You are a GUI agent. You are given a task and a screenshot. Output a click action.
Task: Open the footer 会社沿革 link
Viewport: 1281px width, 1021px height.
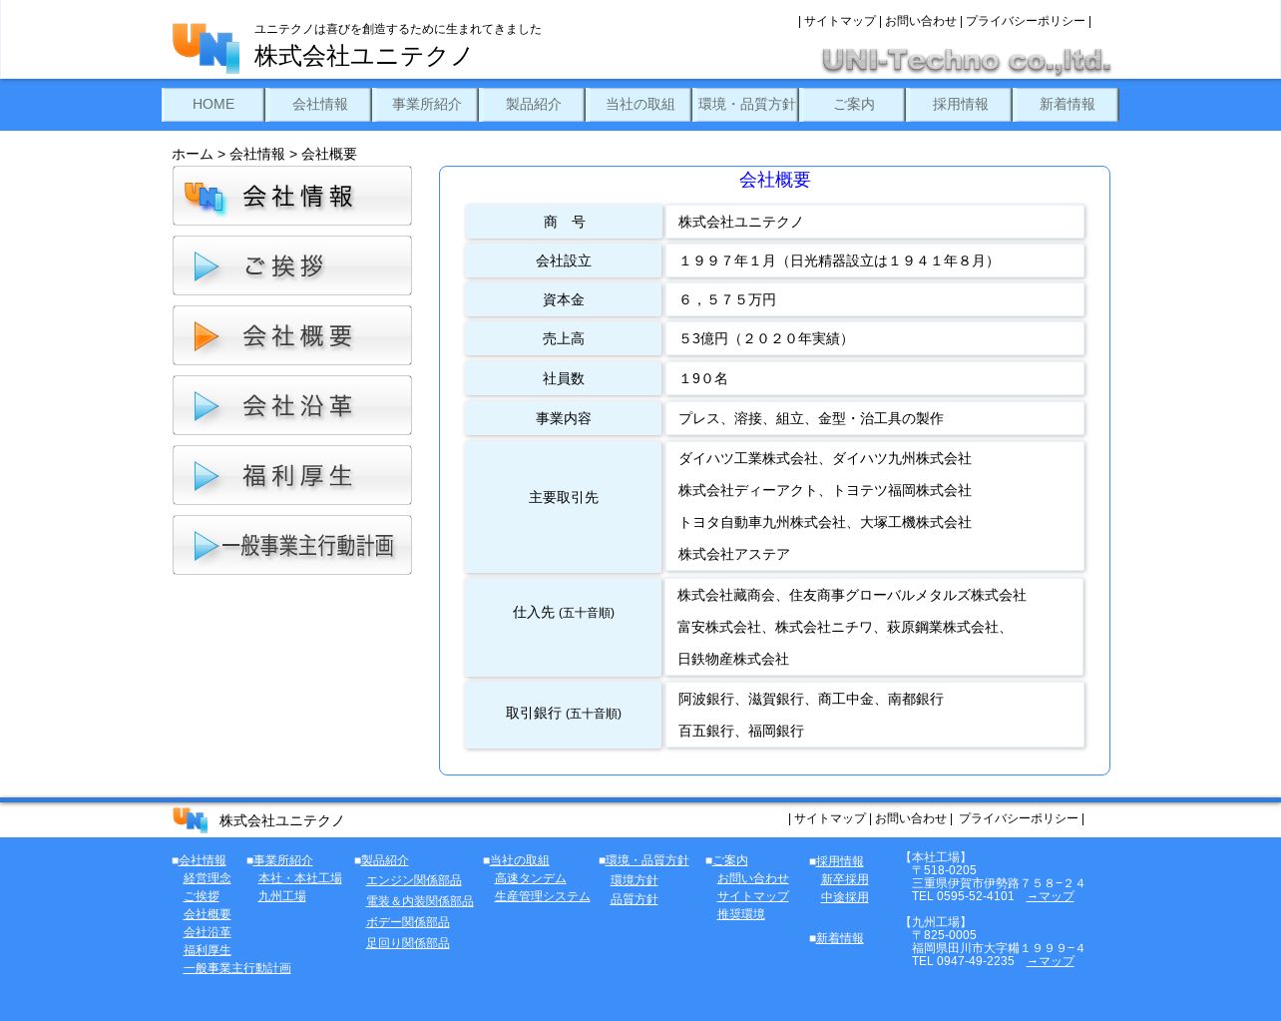pos(208,932)
